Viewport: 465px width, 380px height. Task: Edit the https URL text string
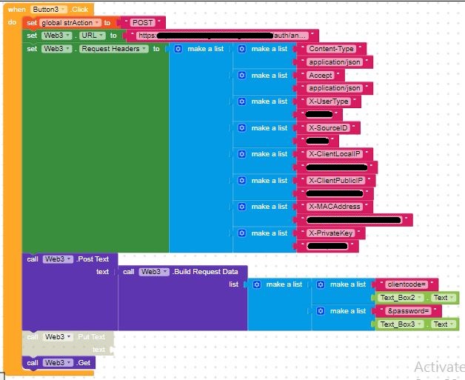tap(222, 36)
